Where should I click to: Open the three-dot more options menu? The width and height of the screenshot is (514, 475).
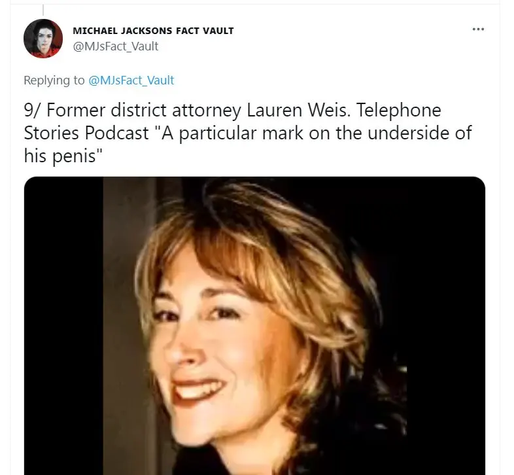pos(478,29)
